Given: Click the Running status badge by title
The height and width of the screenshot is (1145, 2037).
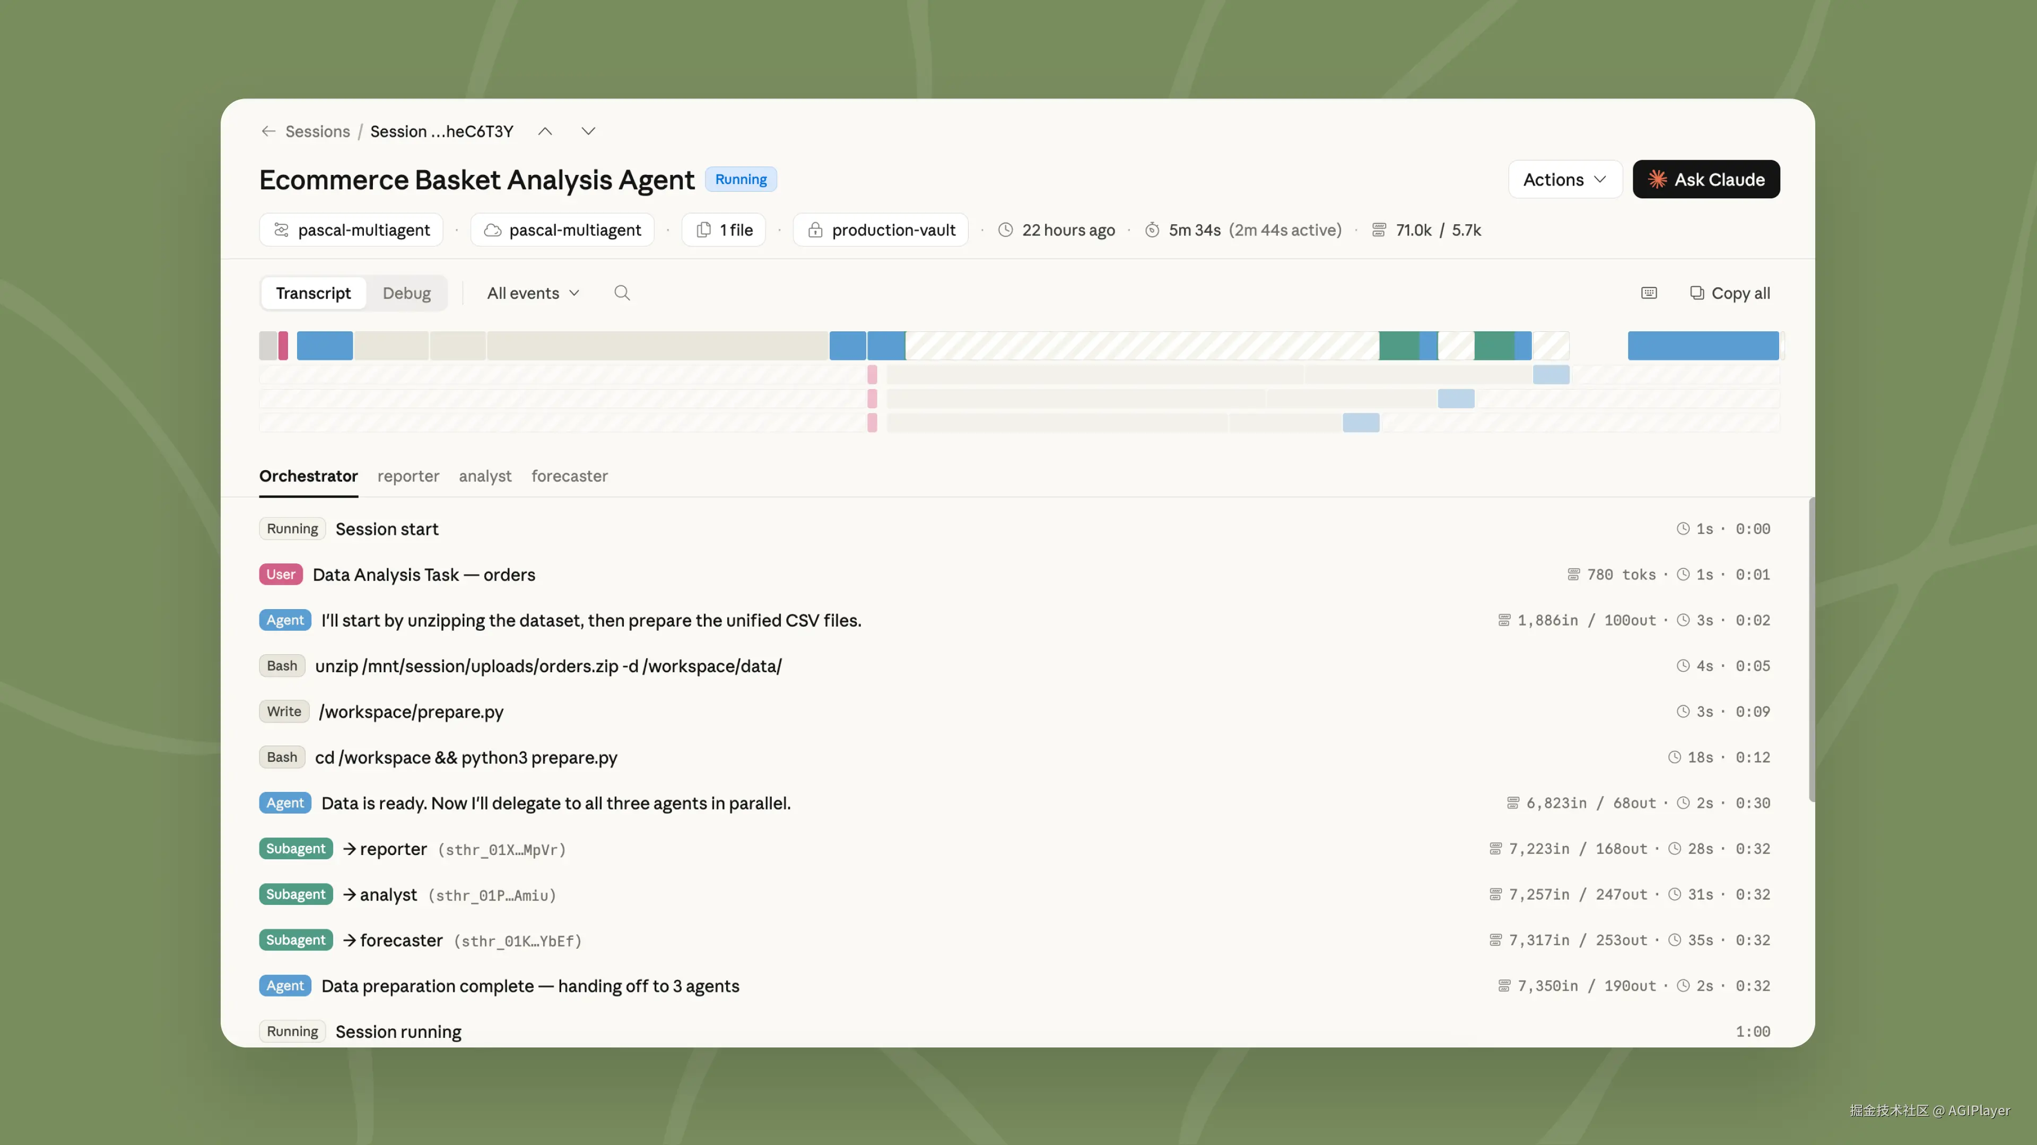Looking at the screenshot, I should click(x=741, y=179).
